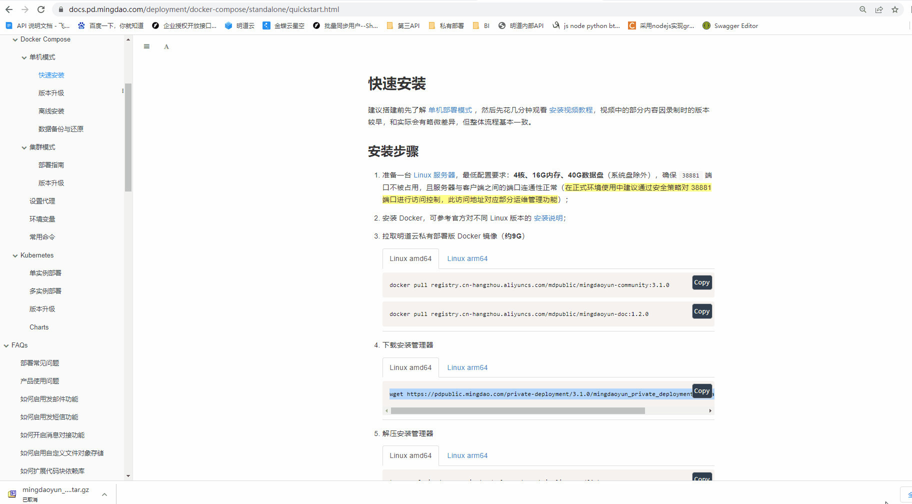
Task: Open 数据备份与还原 in the sidebar
Action: [61, 129]
